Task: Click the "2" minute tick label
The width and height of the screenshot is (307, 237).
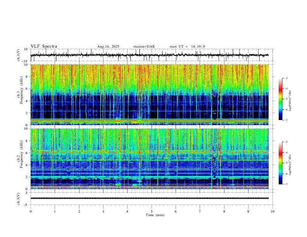Action: (79, 211)
